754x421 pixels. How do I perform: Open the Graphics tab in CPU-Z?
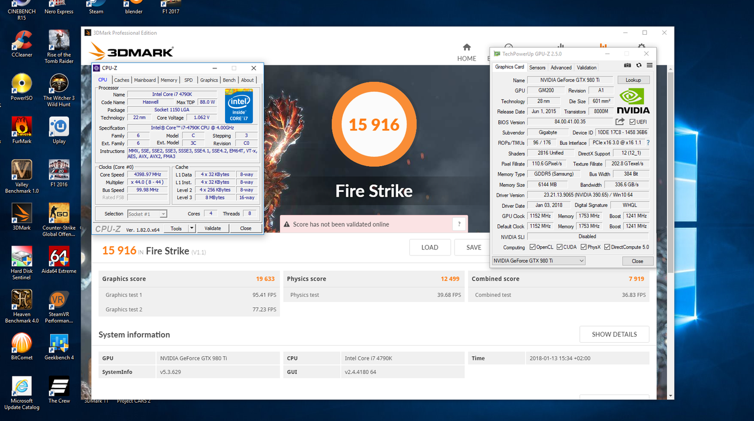[x=209, y=80]
